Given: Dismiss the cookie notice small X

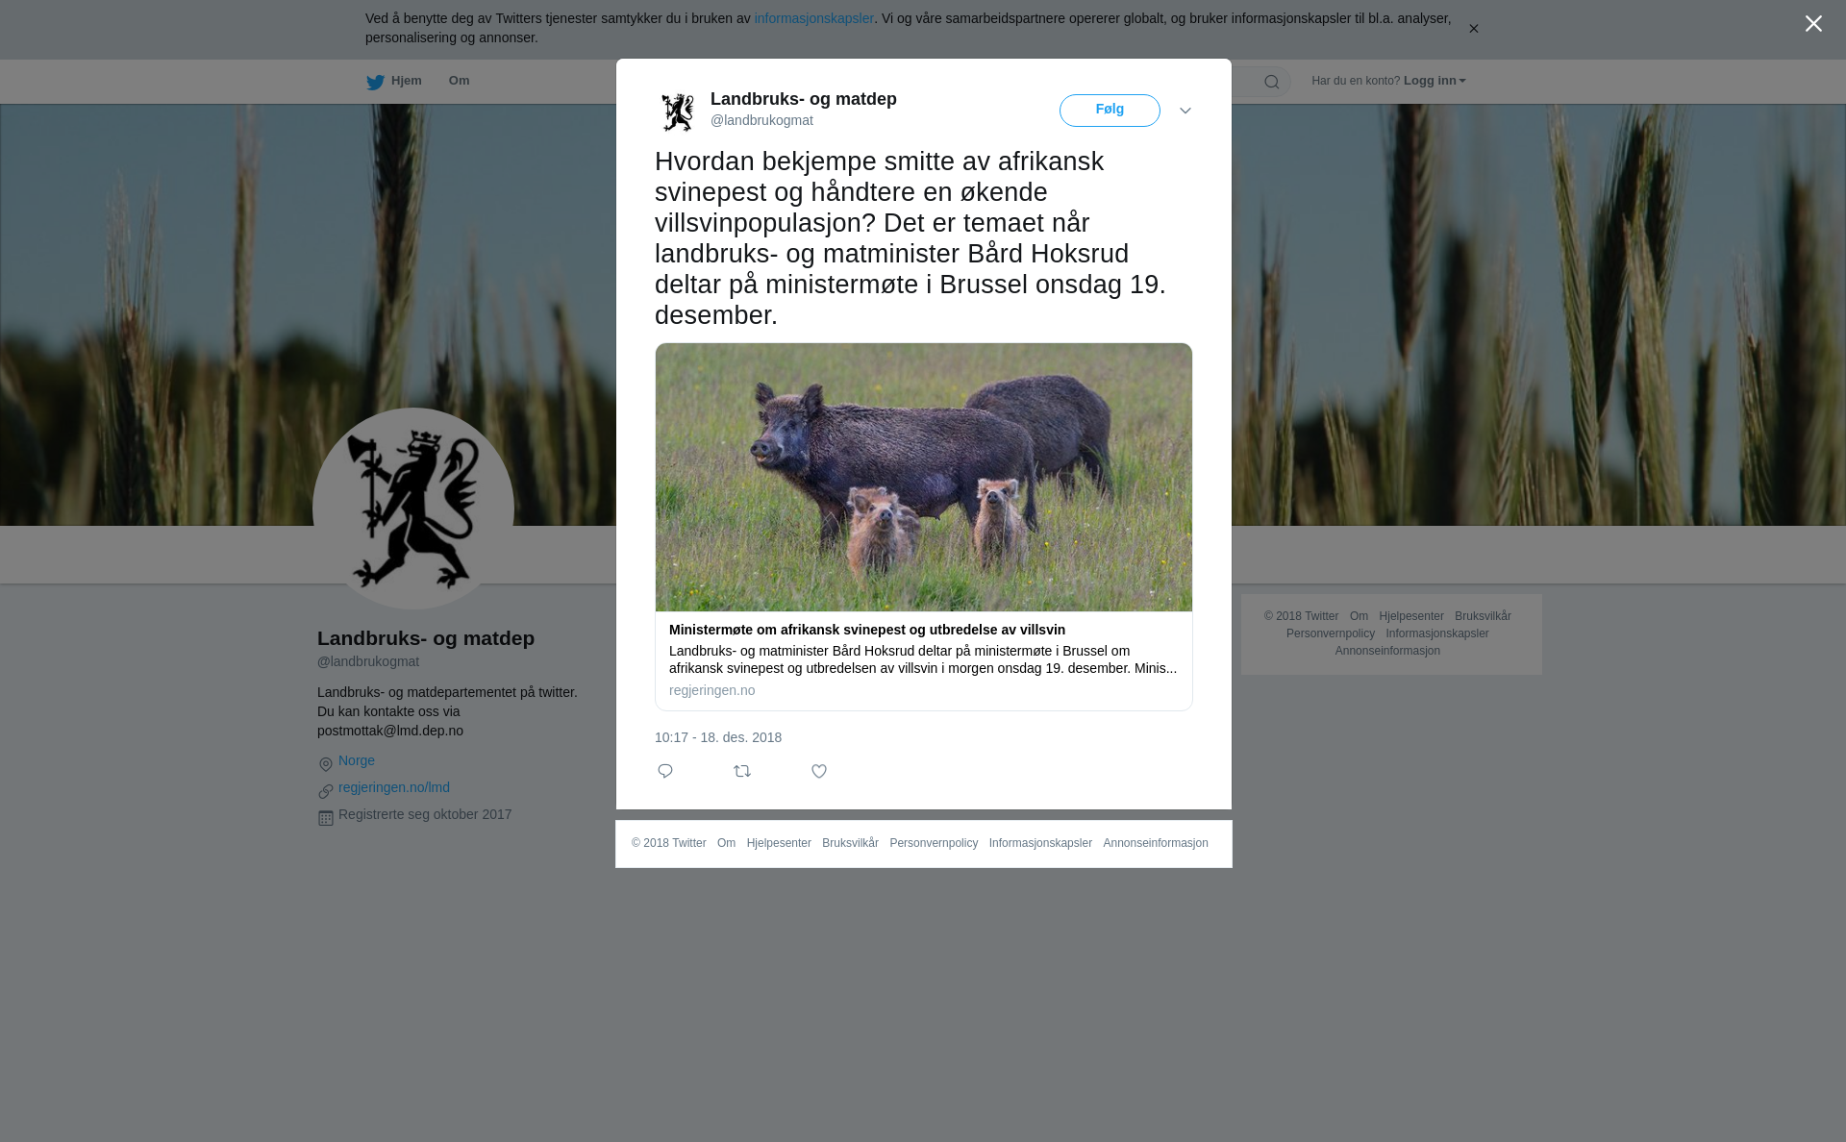Looking at the screenshot, I should pyautogui.click(x=1473, y=29).
